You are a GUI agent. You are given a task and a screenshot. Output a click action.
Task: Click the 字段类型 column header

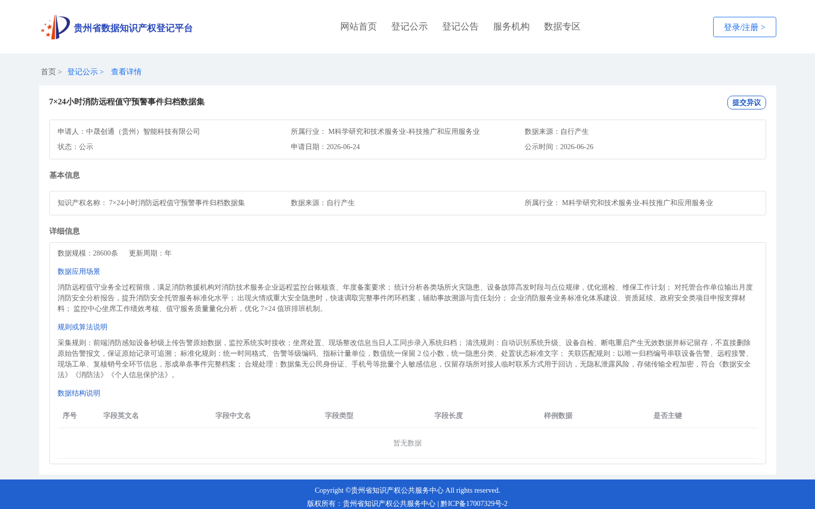click(339, 415)
